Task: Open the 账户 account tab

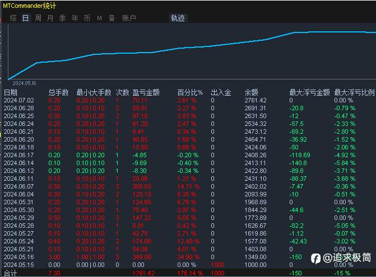Action: (x=129, y=18)
